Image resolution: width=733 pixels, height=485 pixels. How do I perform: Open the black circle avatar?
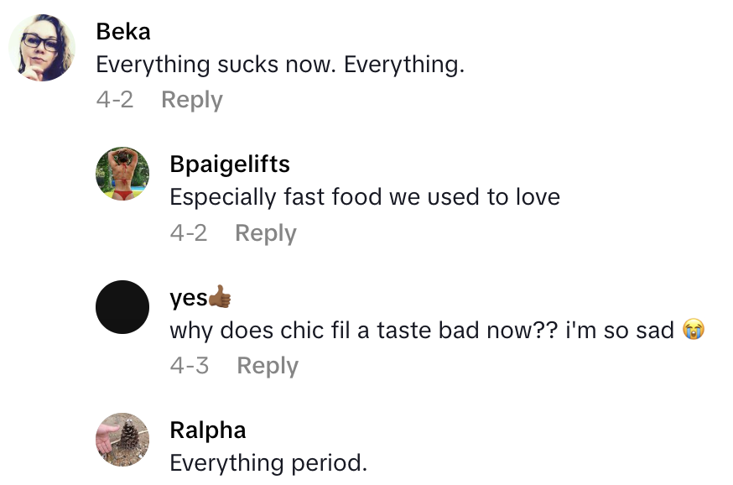(x=122, y=307)
